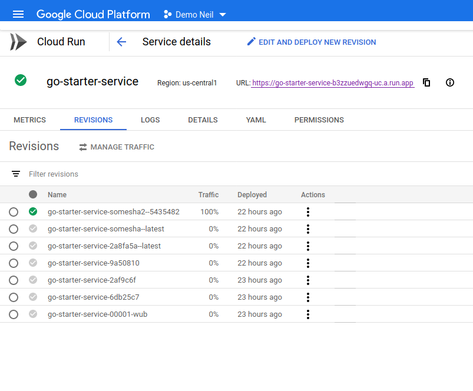Screen dimensions: 473x391
Task: Select radio button for go-starter-service-somesha2--5435482
Action: coord(14,212)
